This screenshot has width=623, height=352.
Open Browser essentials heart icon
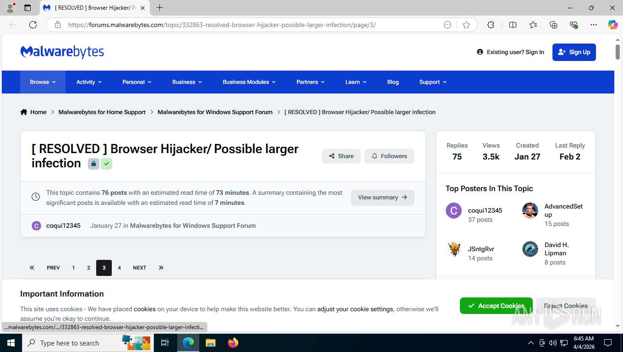(x=574, y=25)
